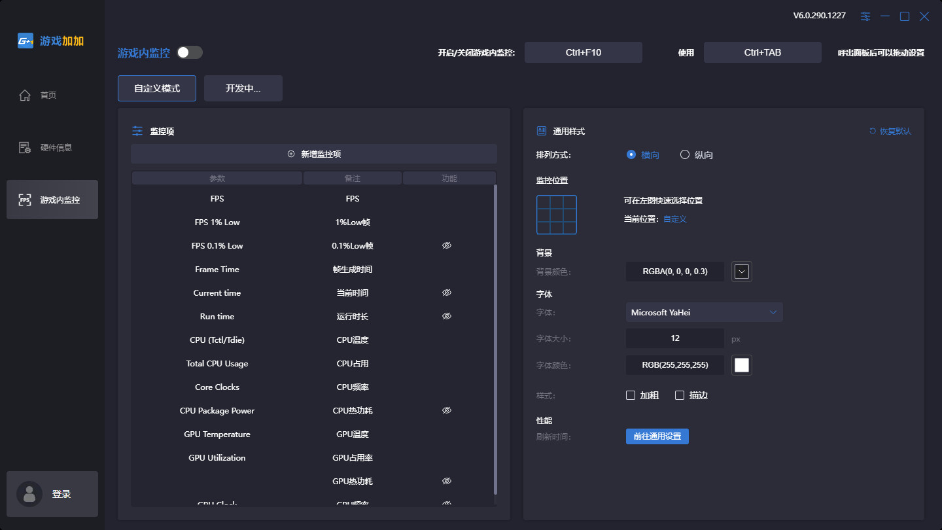Click the user avatar icon beside 登录
The image size is (942, 530).
29,494
